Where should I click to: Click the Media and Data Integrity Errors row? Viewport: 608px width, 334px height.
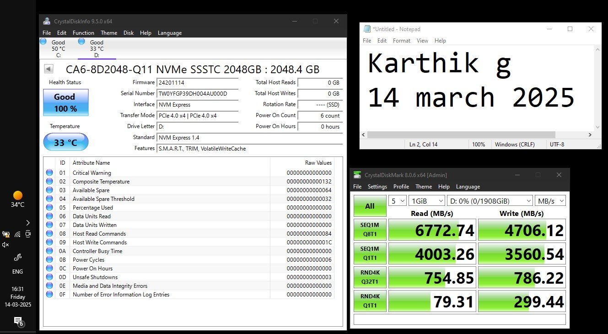pos(189,286)
